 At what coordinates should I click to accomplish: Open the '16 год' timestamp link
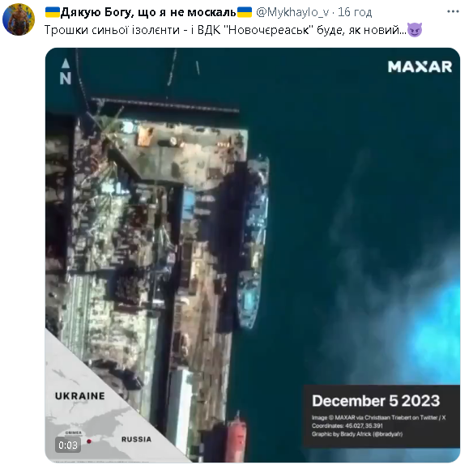pos(355,12)
